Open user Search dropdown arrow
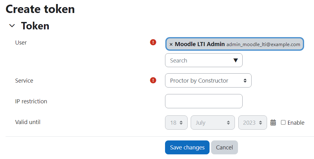The width and height of the screenshot is (314, 159). [x=235, y=60]
